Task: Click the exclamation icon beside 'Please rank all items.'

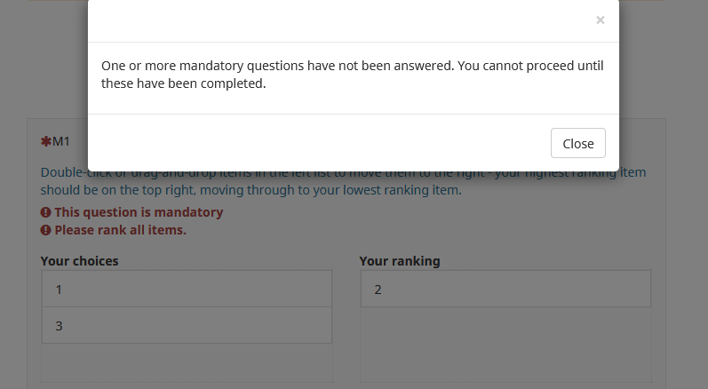Action: click(45, 231)
